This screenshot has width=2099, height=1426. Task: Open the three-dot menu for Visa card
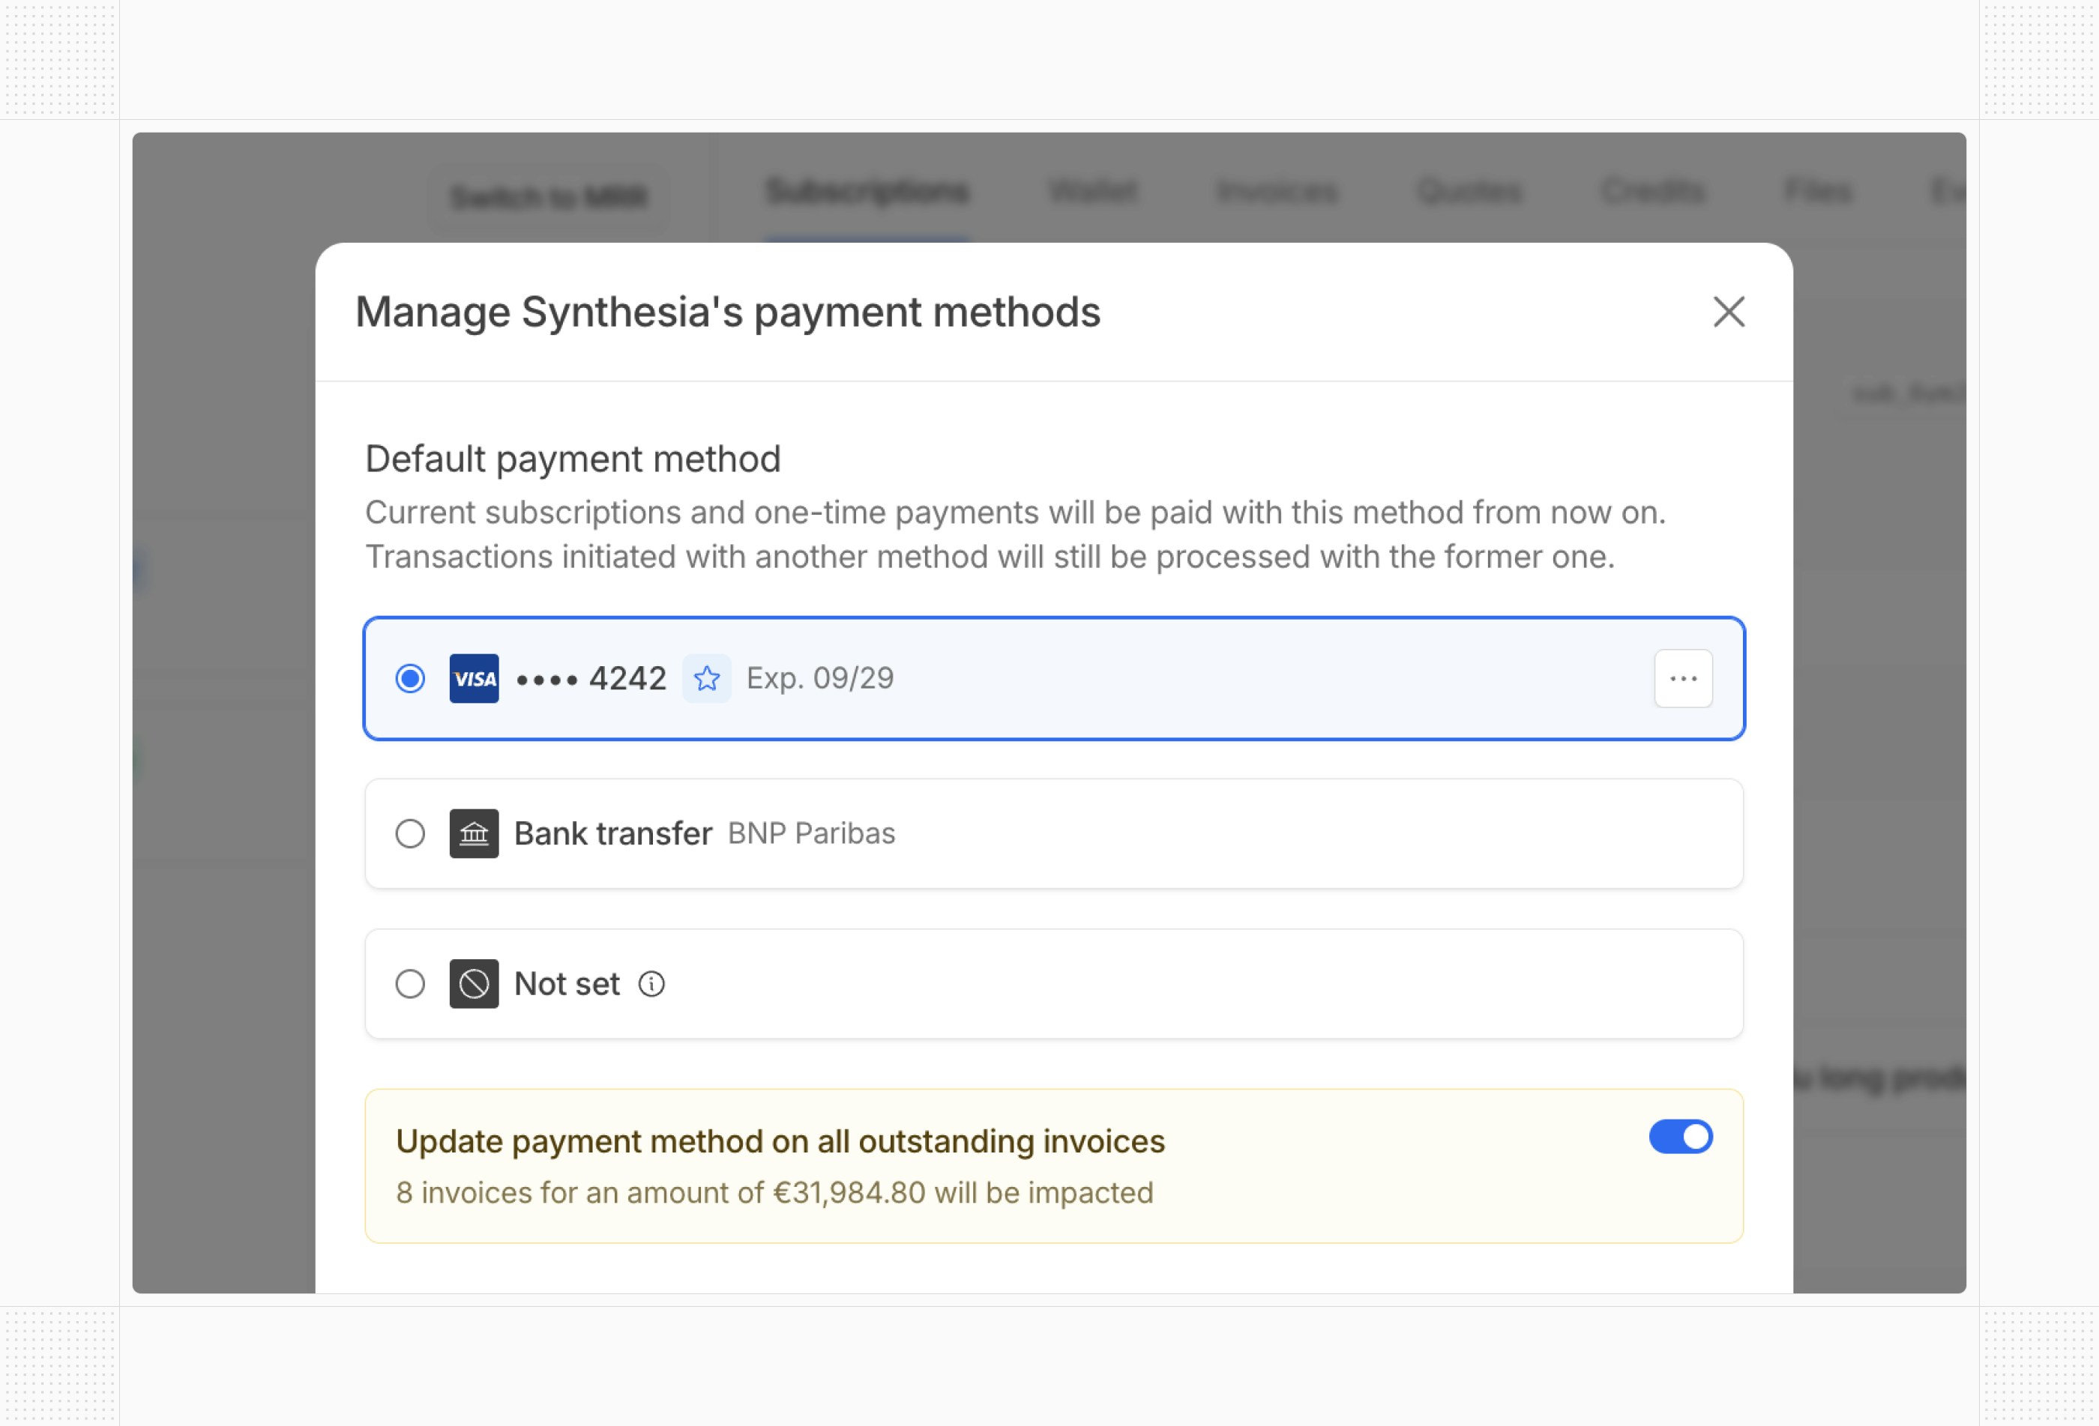(1683, 678)
